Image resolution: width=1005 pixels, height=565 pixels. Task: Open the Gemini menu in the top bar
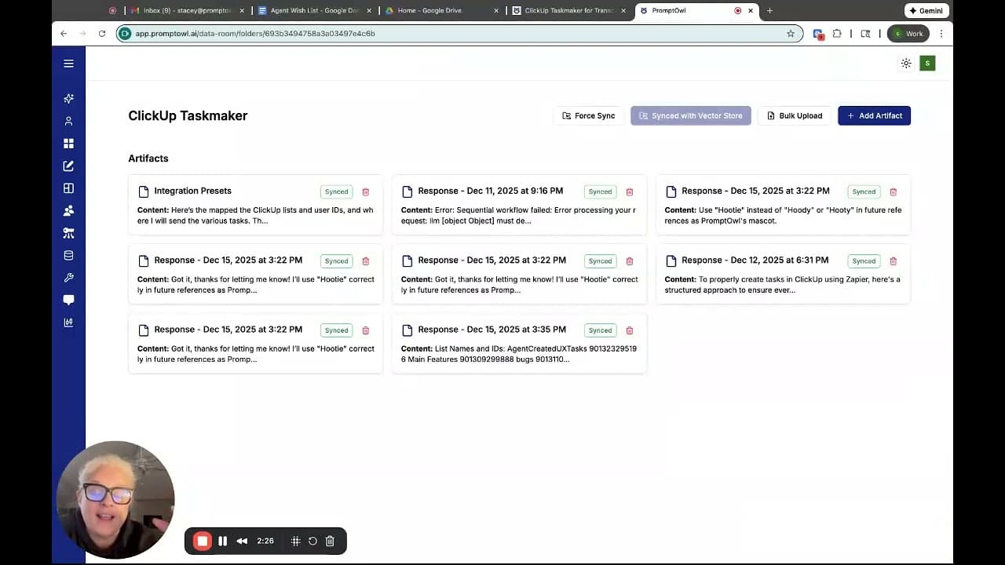[926, 10]
